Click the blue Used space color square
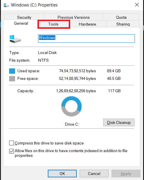 pyautogui.click(x=12, y=71)
